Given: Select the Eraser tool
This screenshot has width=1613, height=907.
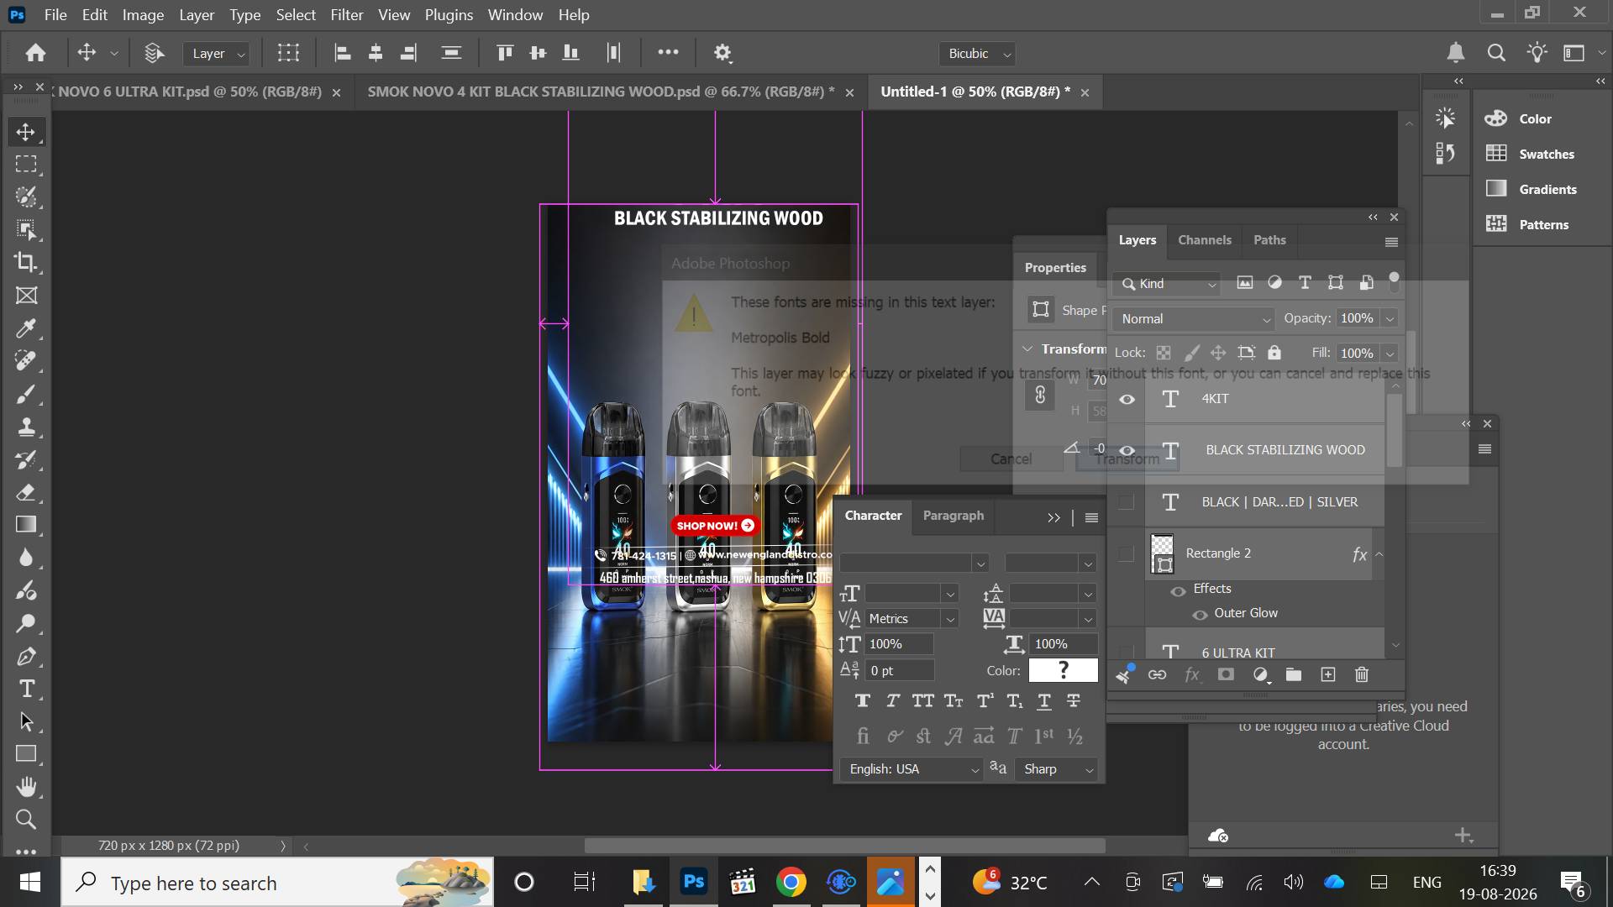Looking at the screenshot, I should (x=26, y=492).
